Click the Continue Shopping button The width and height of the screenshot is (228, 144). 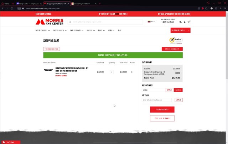[x=51, y=49]
